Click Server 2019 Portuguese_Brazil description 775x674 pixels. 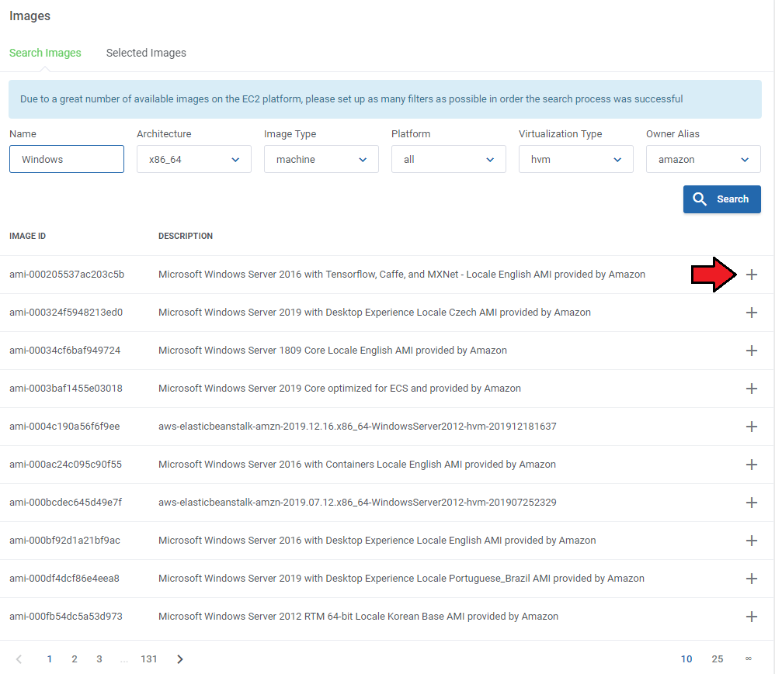401,579
